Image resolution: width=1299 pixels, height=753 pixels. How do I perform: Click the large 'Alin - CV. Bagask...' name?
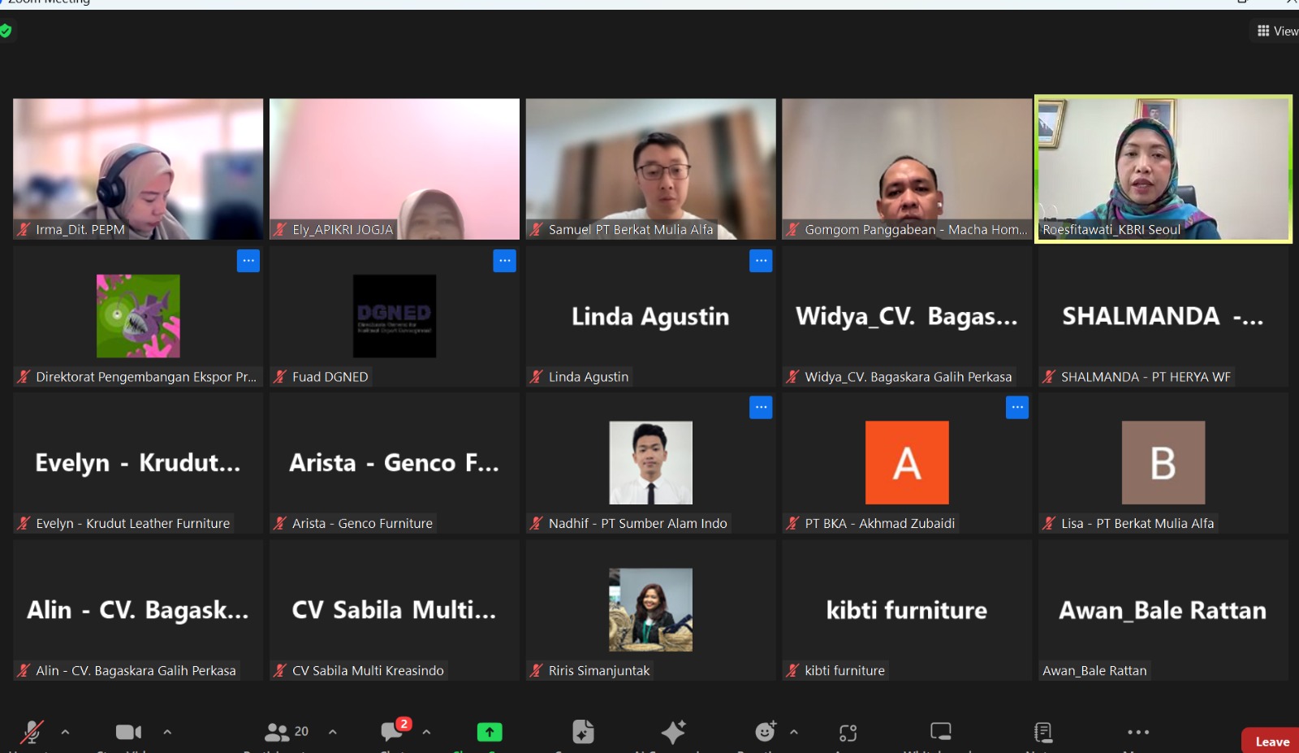[138, 610]
